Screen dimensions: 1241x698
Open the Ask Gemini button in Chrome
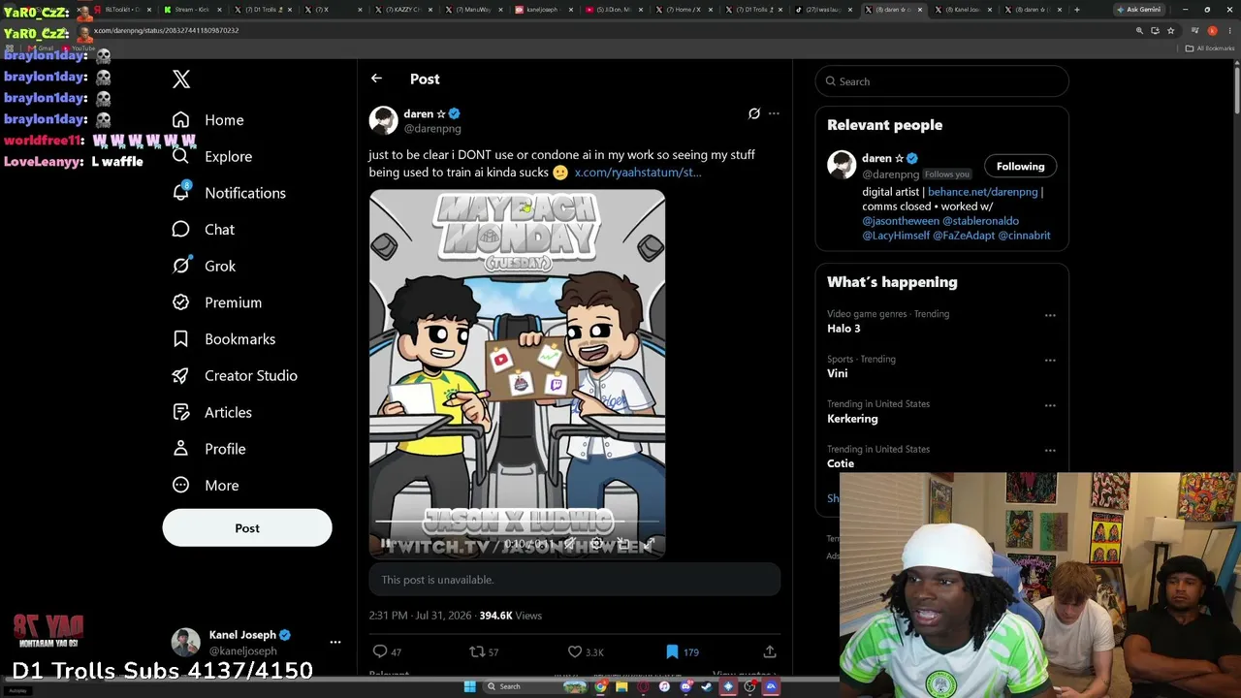coord(1138,10)
